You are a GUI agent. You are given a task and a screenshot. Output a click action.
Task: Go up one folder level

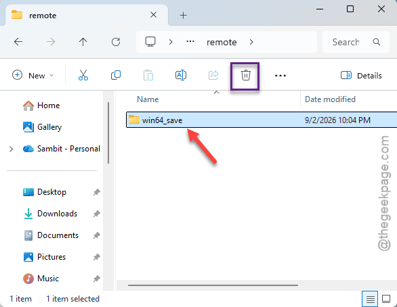point(83,42)
